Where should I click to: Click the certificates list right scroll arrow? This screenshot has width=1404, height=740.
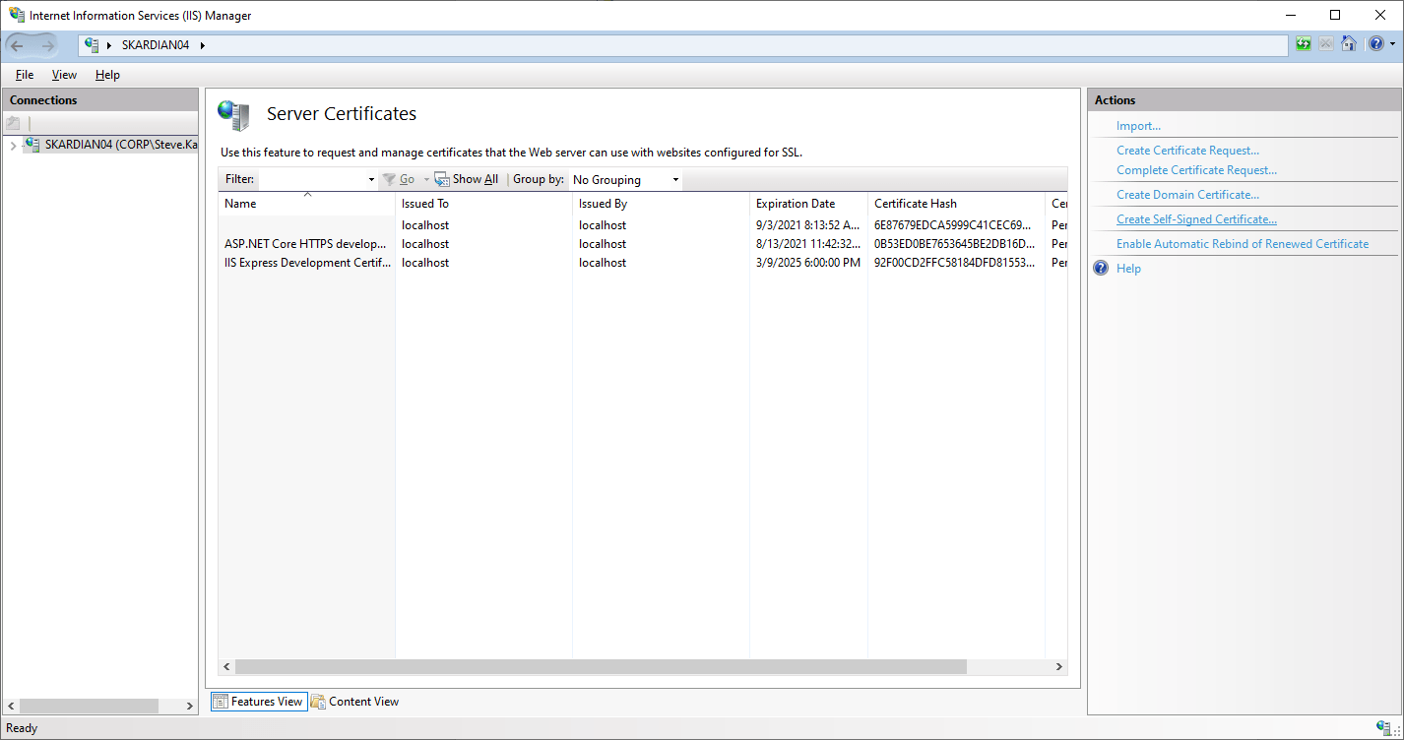tap(1059, 666)
